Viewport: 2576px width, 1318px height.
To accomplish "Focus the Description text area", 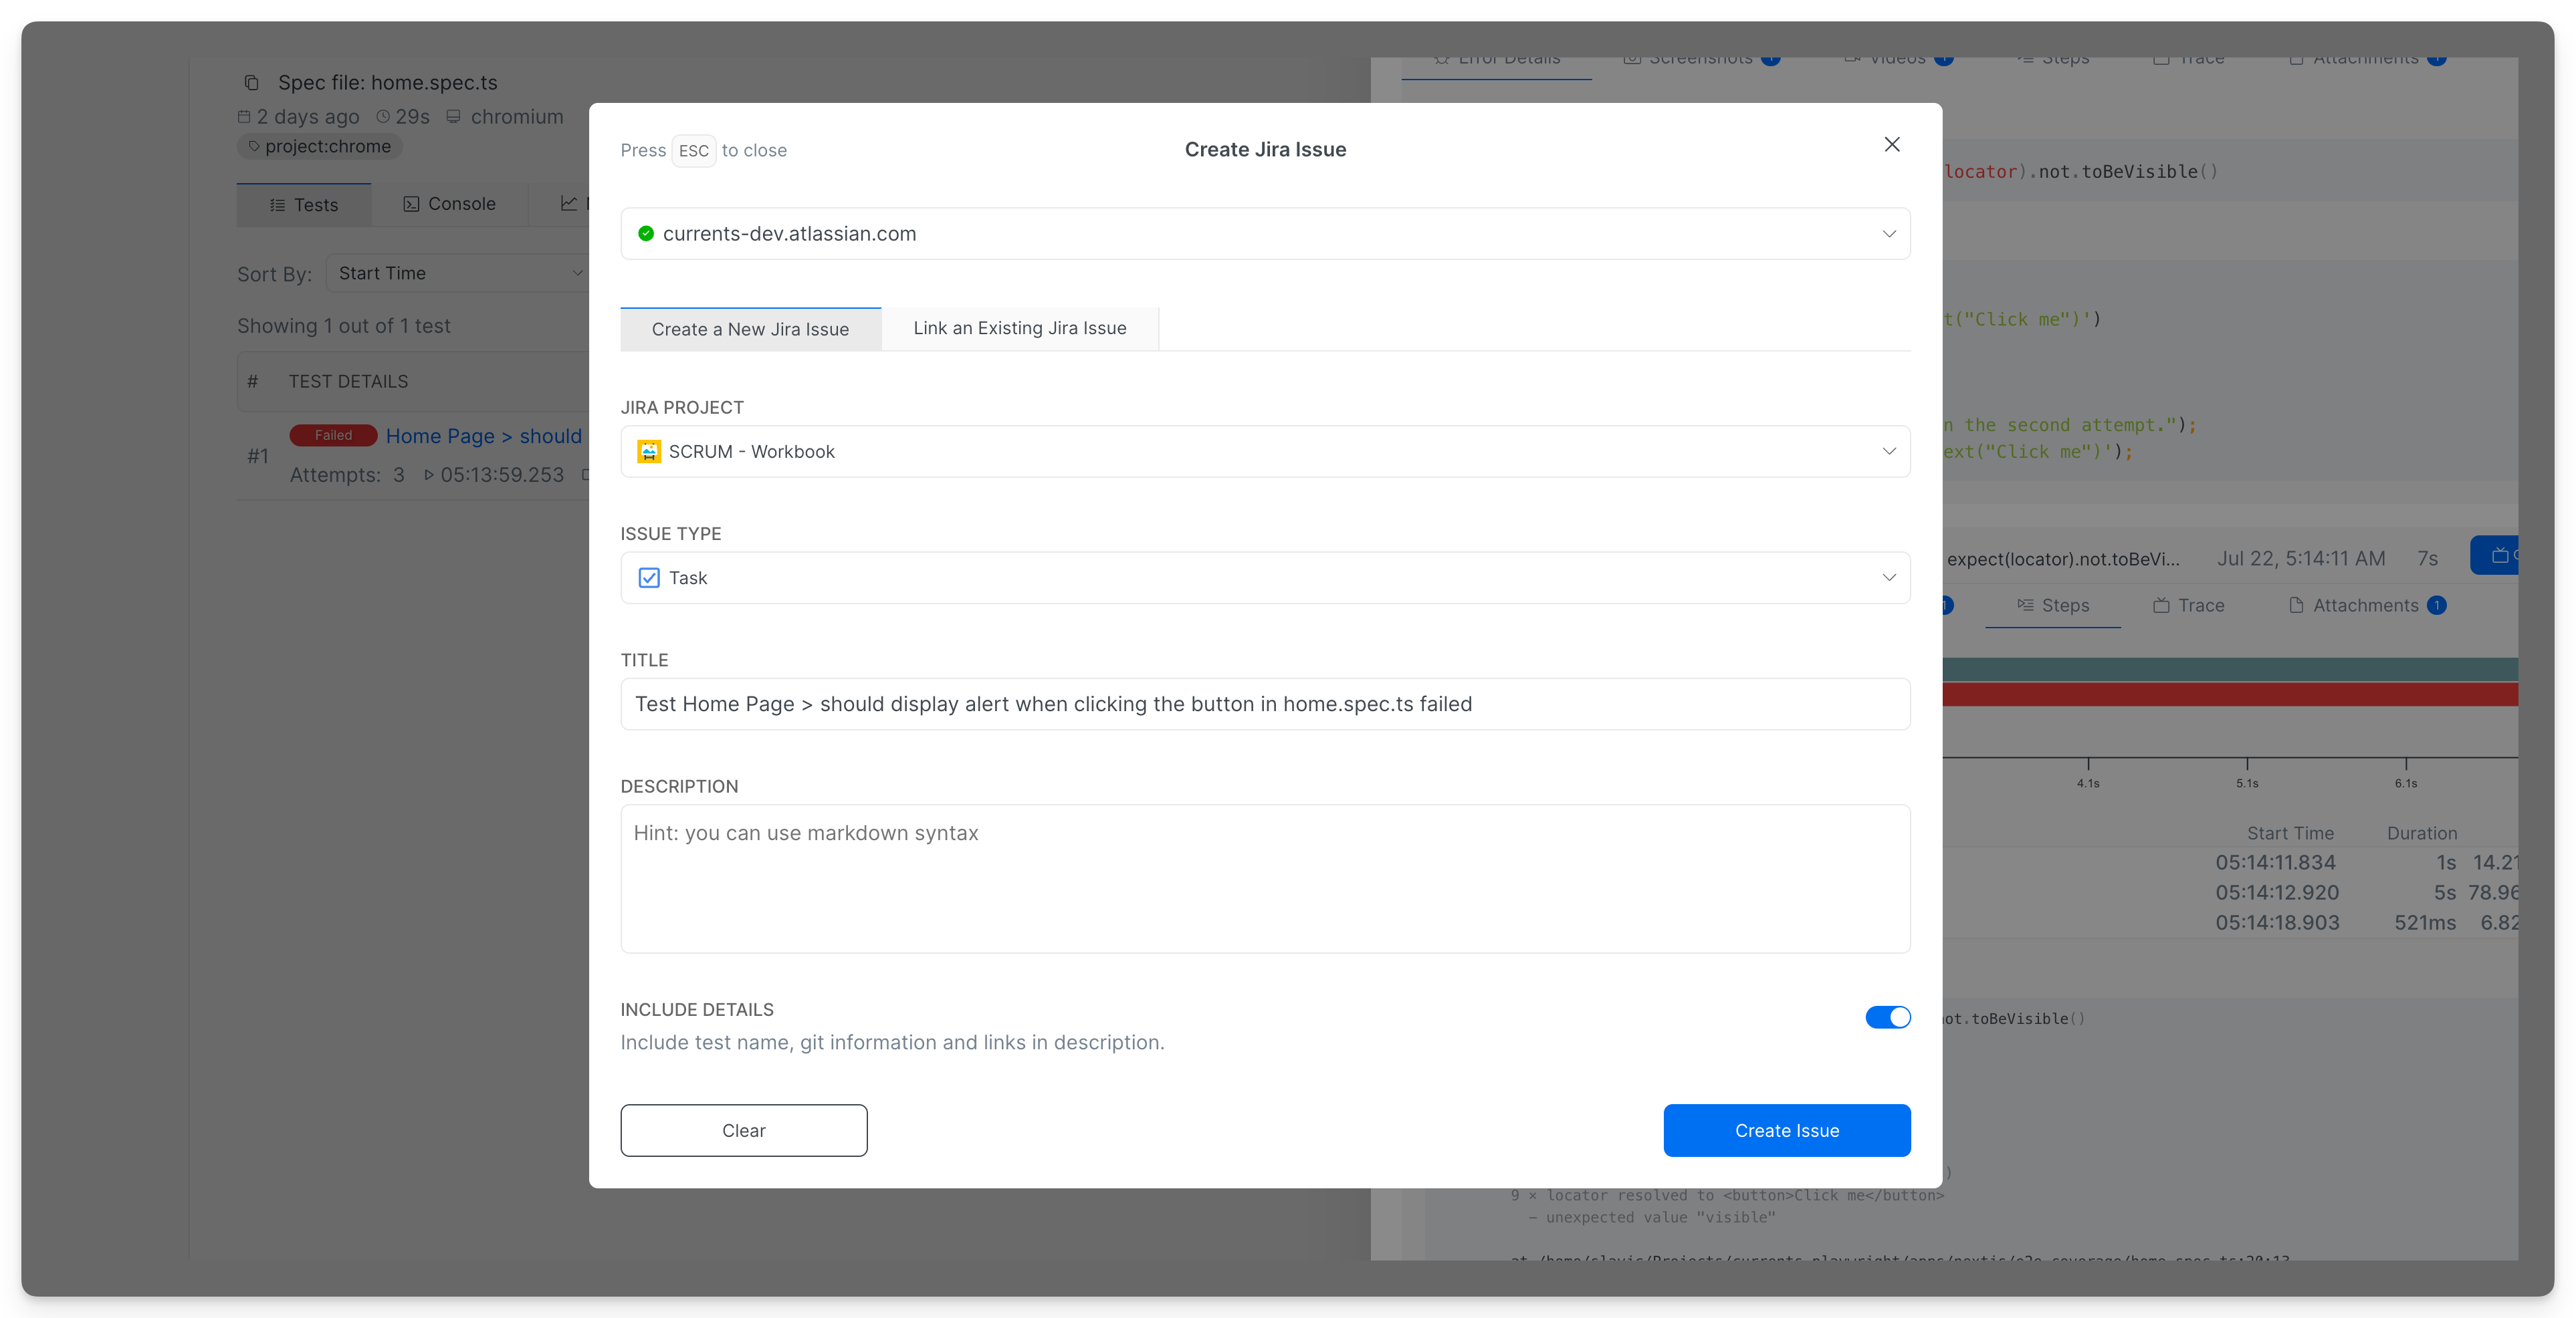I will pos(1264,880).
